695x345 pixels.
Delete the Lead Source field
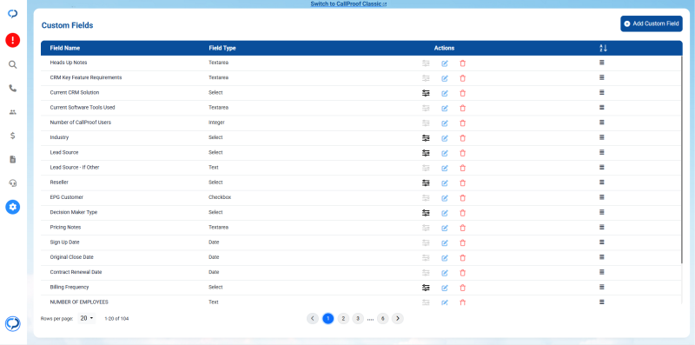point(463,153)
